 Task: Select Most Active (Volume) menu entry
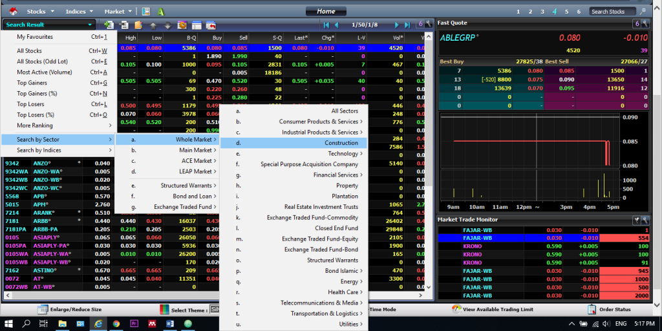coord(58,72)
